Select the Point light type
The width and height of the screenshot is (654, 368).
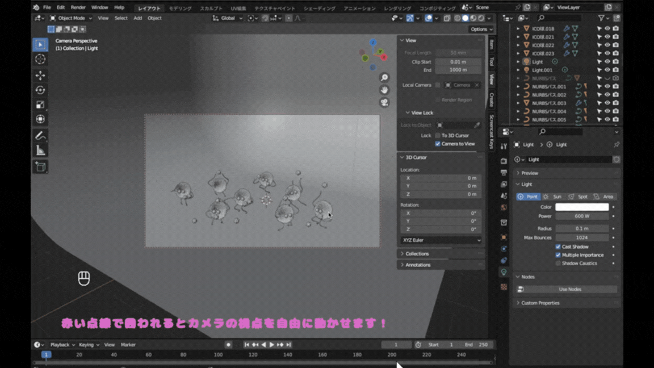(528, 196)
